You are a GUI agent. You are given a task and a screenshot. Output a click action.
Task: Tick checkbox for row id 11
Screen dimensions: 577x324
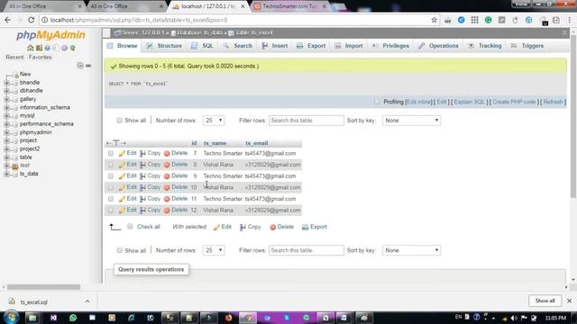tap(111, 199)
